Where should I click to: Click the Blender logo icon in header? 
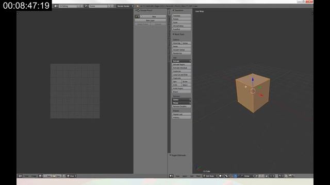tap(137, 6)
